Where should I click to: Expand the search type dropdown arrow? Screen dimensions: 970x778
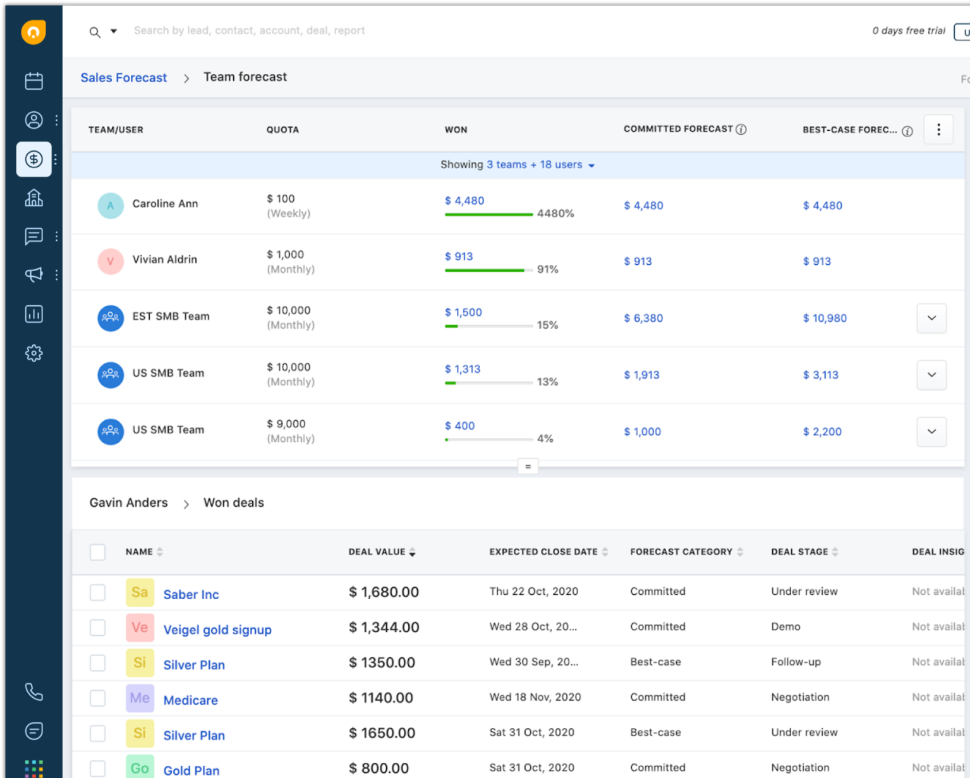113,32
